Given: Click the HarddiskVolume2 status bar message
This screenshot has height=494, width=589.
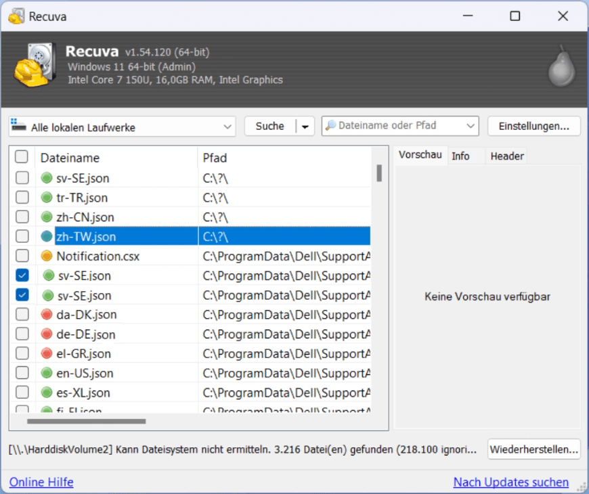Looking at the screenshot, I should tap(242, 449).
